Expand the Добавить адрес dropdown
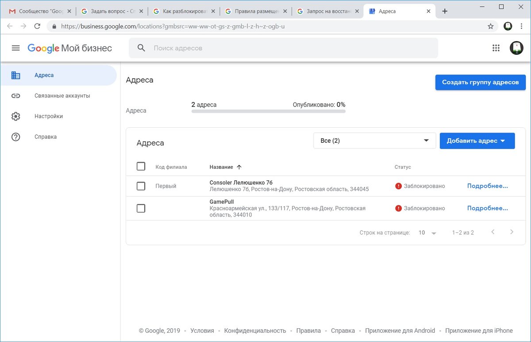This screenshot has height=342, width=531. 477,141
